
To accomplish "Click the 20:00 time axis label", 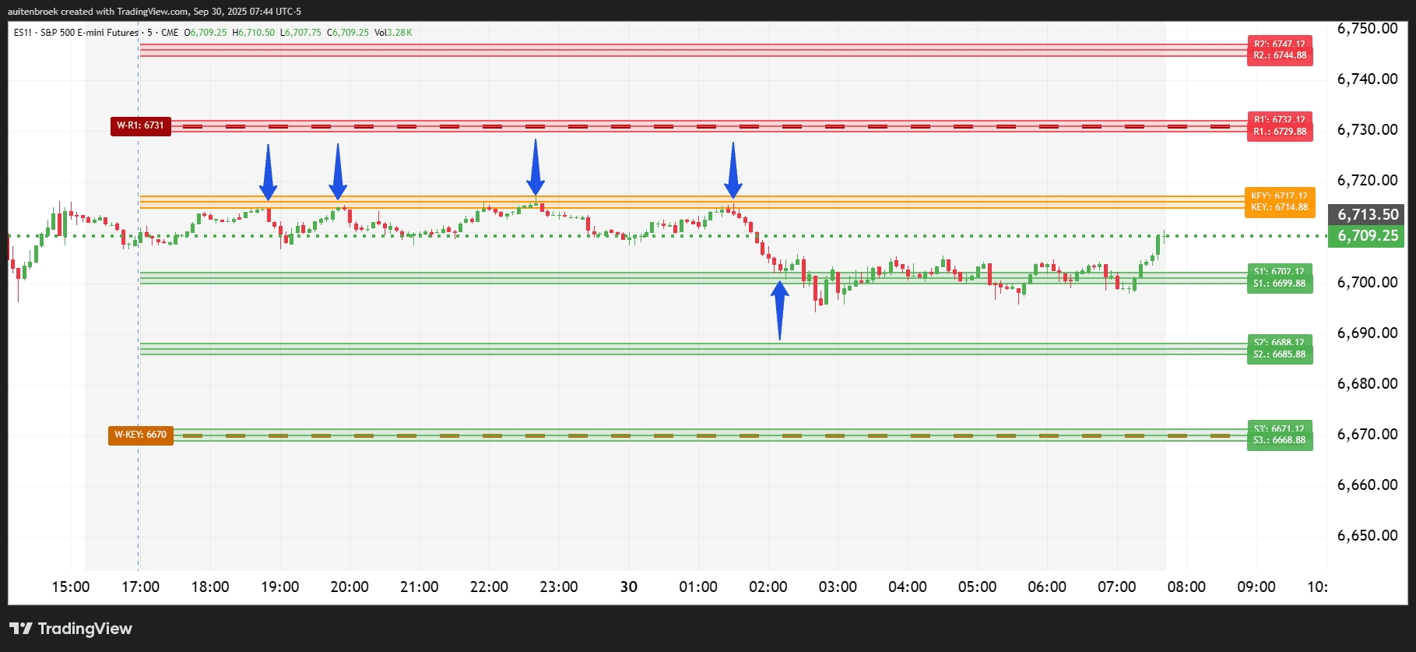I will (350, 587).
